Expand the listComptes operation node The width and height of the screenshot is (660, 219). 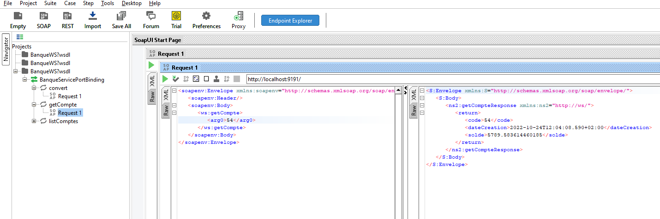[x=34, y=121]
